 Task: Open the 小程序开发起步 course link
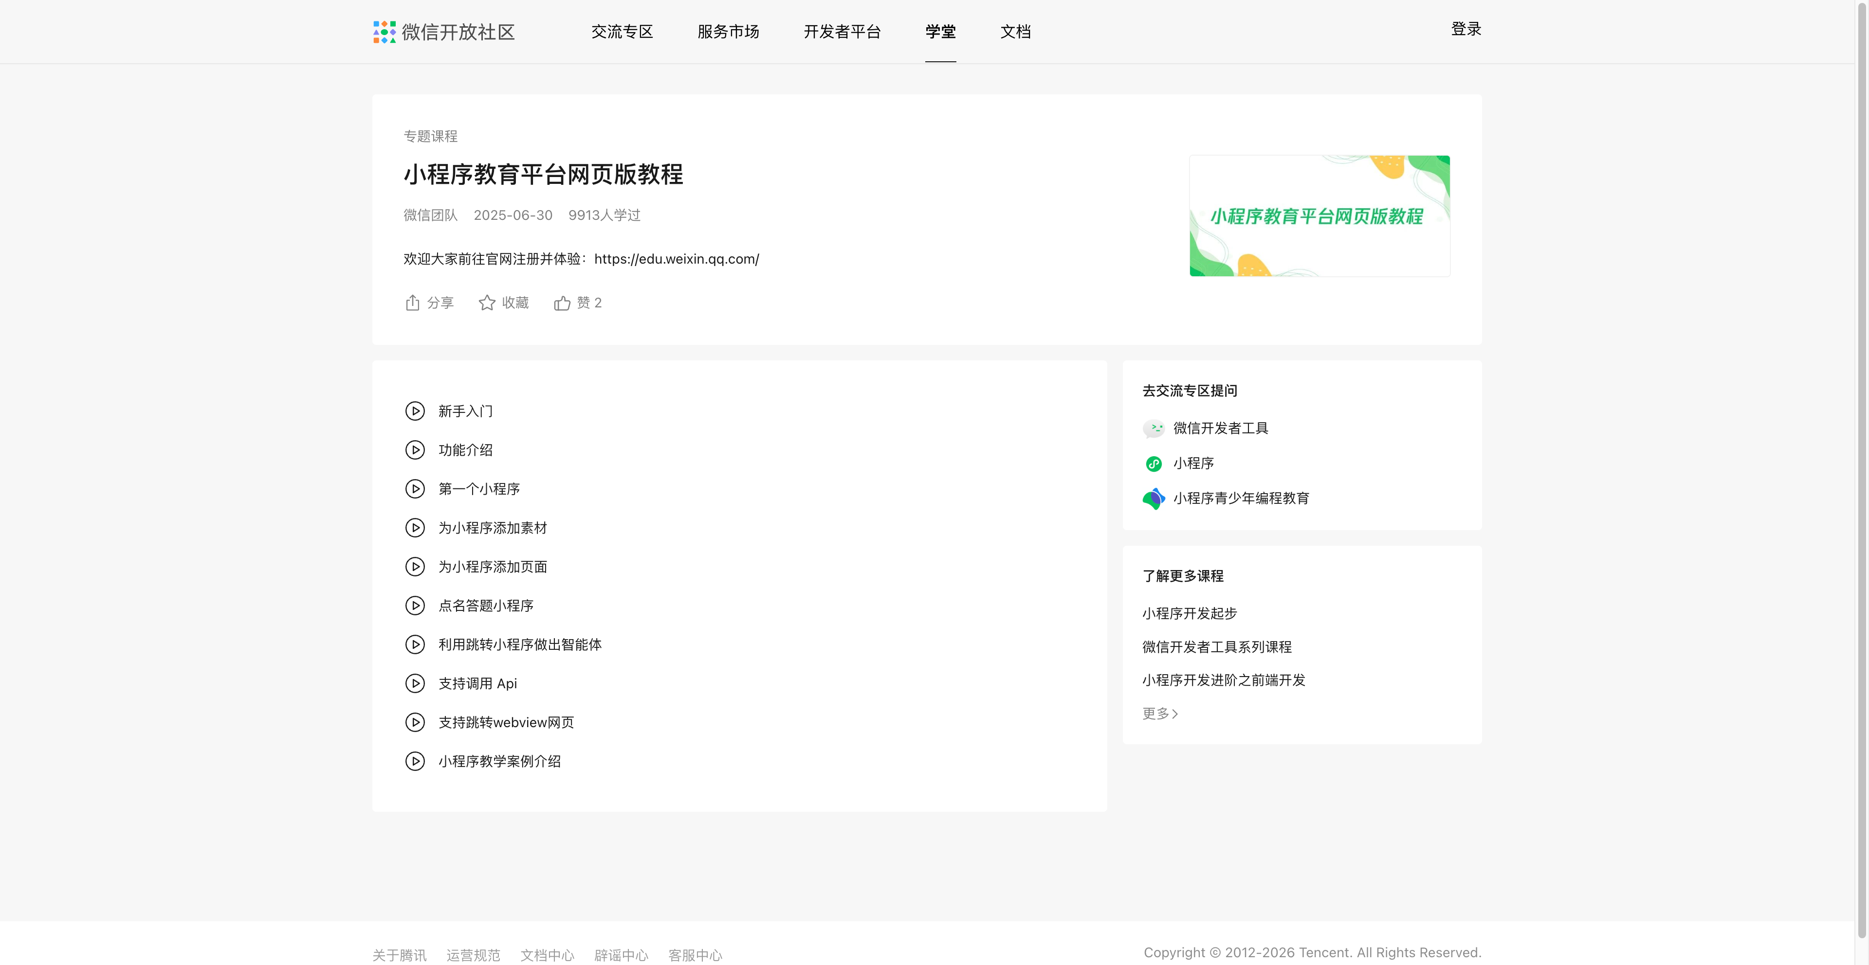pyautogui.click(x=1189, y=613)
